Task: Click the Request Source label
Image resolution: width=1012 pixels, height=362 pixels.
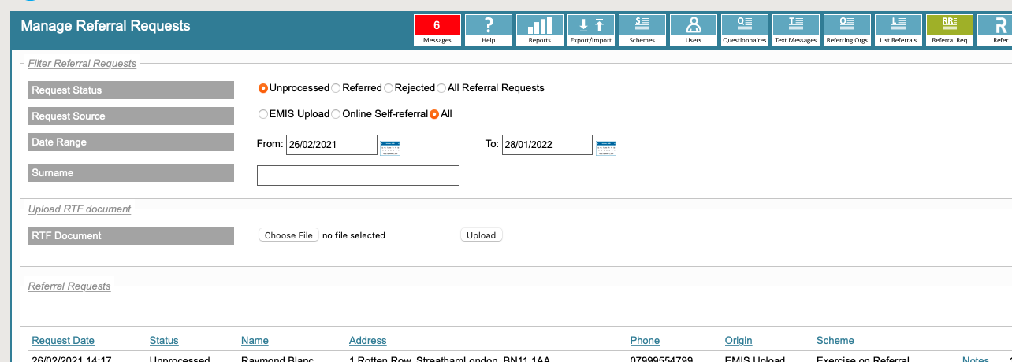Action: click(x=131, y=116)
